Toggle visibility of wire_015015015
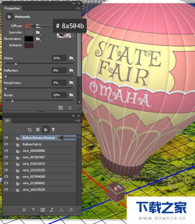195x224 pixels. click(x=6, y=163)
